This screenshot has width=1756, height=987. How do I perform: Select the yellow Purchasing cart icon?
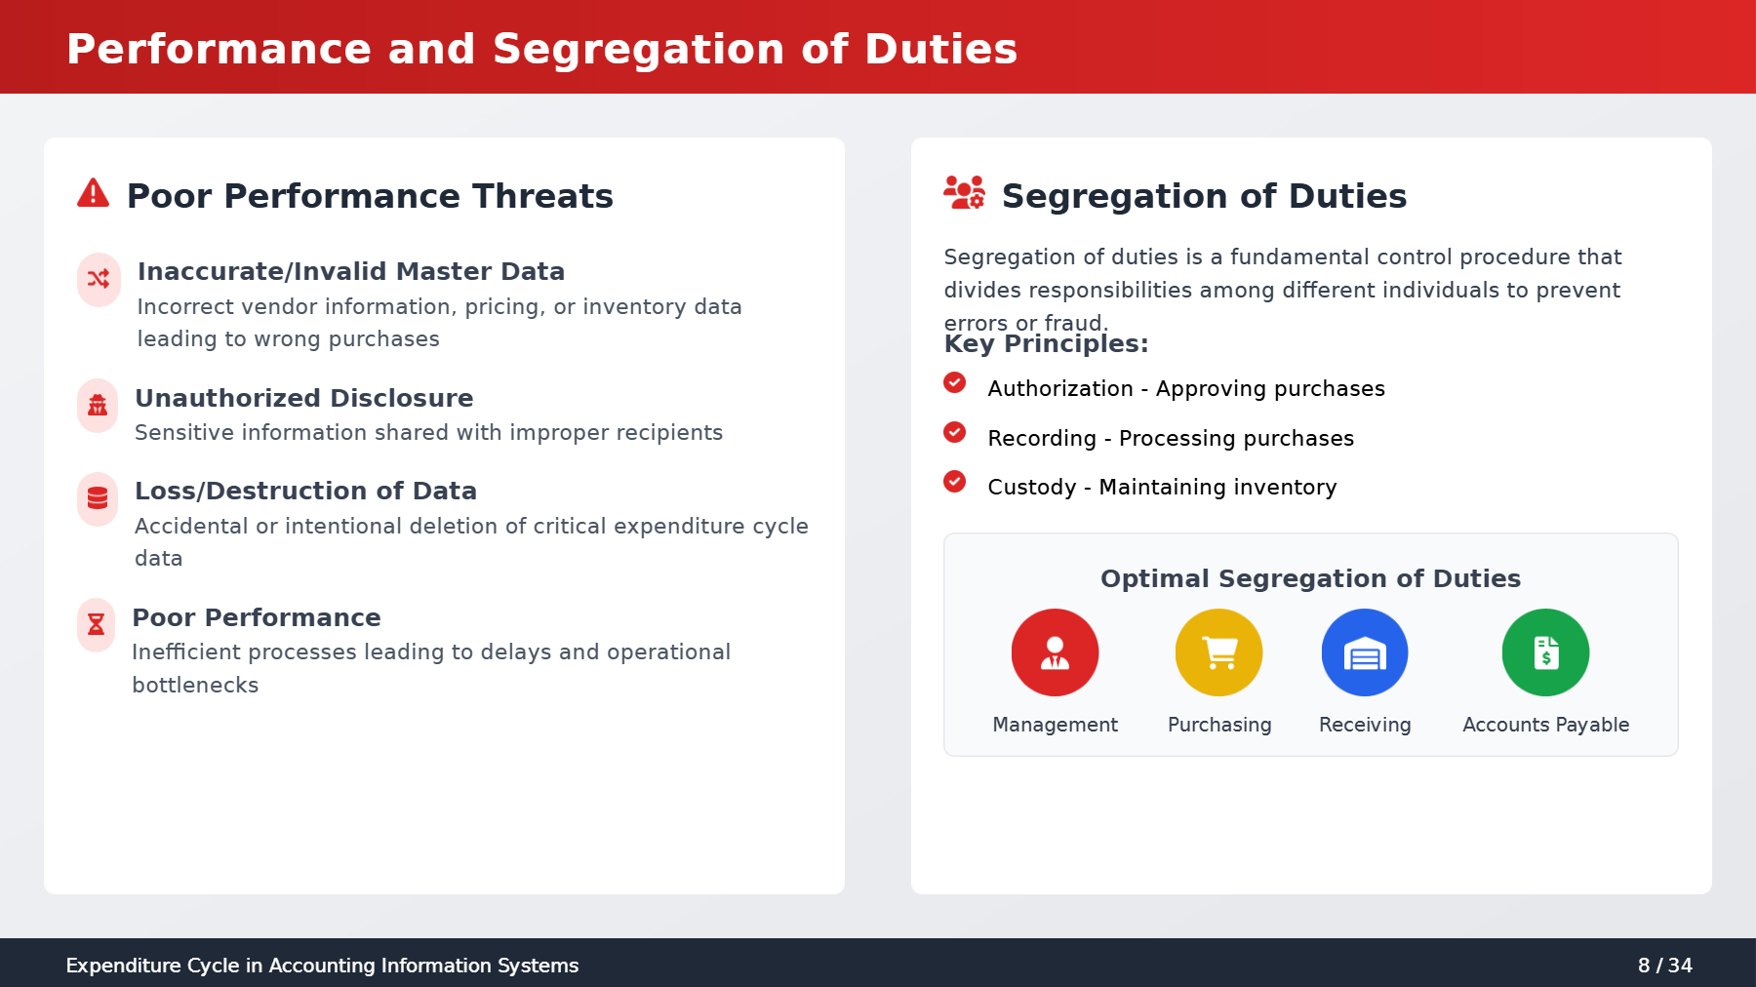click(x=1218, y=652)
